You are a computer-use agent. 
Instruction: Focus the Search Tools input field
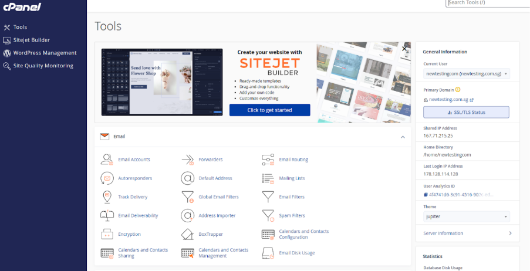(487, 3)
